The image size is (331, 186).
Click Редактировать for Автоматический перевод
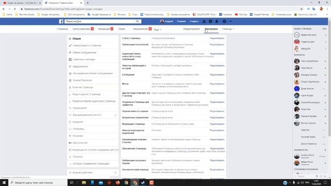pyautogui.click(x=217, y=169)
